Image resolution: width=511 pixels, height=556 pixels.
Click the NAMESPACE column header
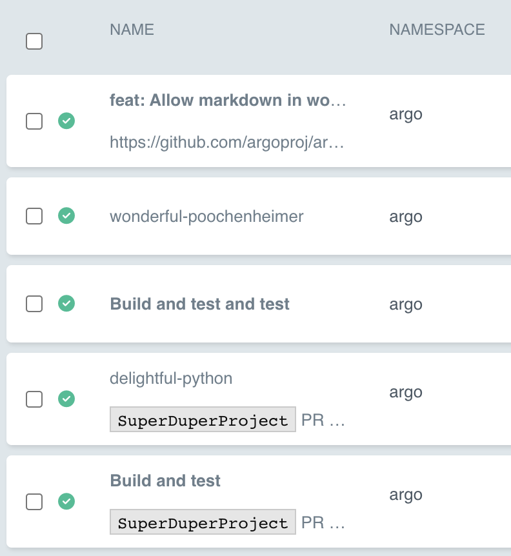[437, 30]
